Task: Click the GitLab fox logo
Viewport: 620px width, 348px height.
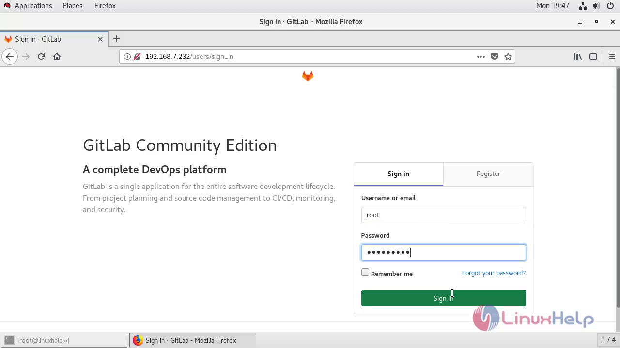Action: [x=308, y=76]
